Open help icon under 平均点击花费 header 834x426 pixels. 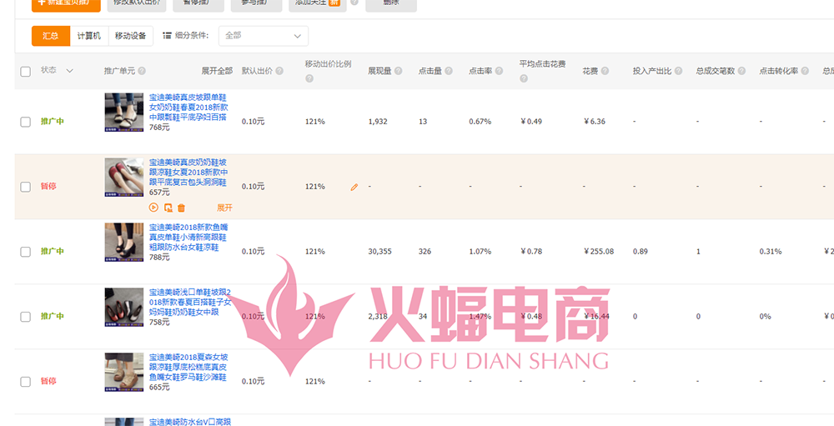tap(524, 78)
